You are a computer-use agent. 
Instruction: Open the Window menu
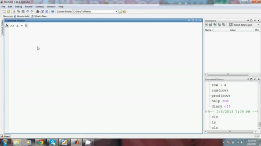51,7
